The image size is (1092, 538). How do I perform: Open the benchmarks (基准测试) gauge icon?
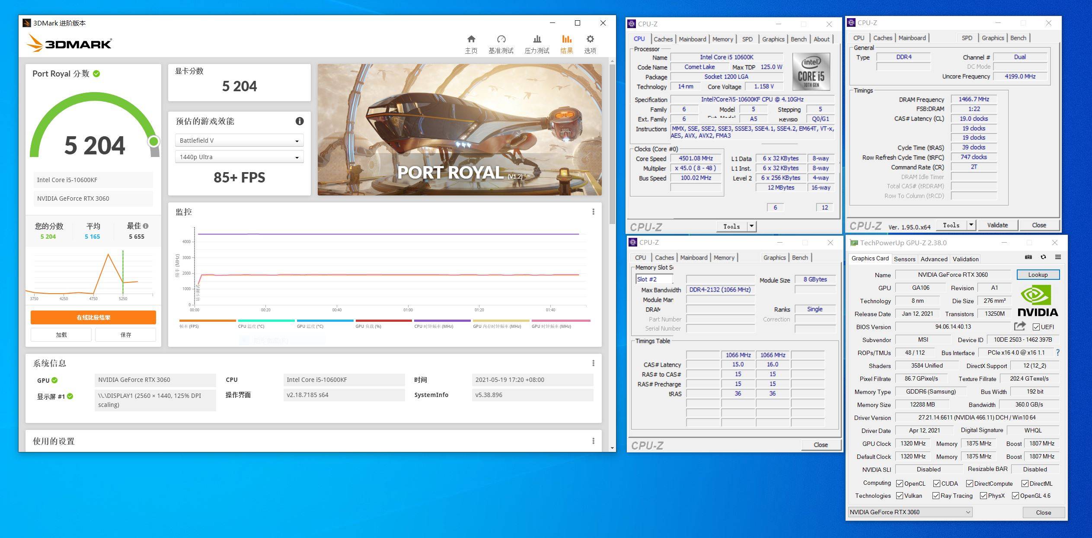[x=501, y=39]
